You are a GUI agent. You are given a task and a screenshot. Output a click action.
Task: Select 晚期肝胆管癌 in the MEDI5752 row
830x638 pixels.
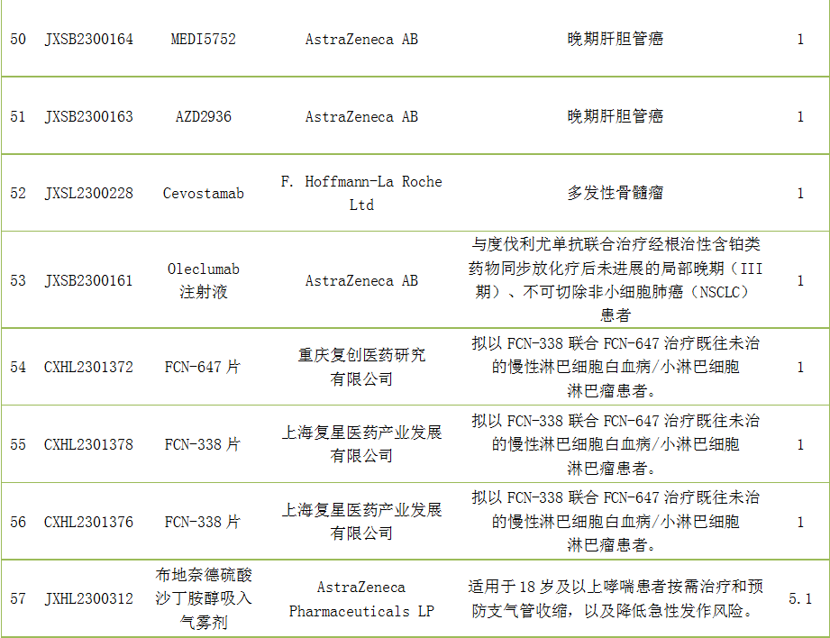616,39
